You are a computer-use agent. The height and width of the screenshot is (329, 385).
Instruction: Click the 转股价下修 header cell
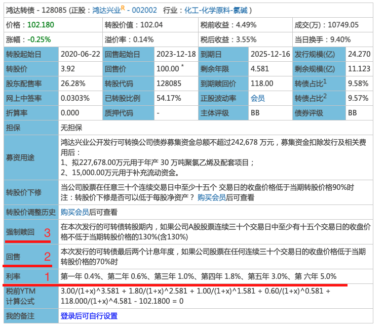[31, 192]
